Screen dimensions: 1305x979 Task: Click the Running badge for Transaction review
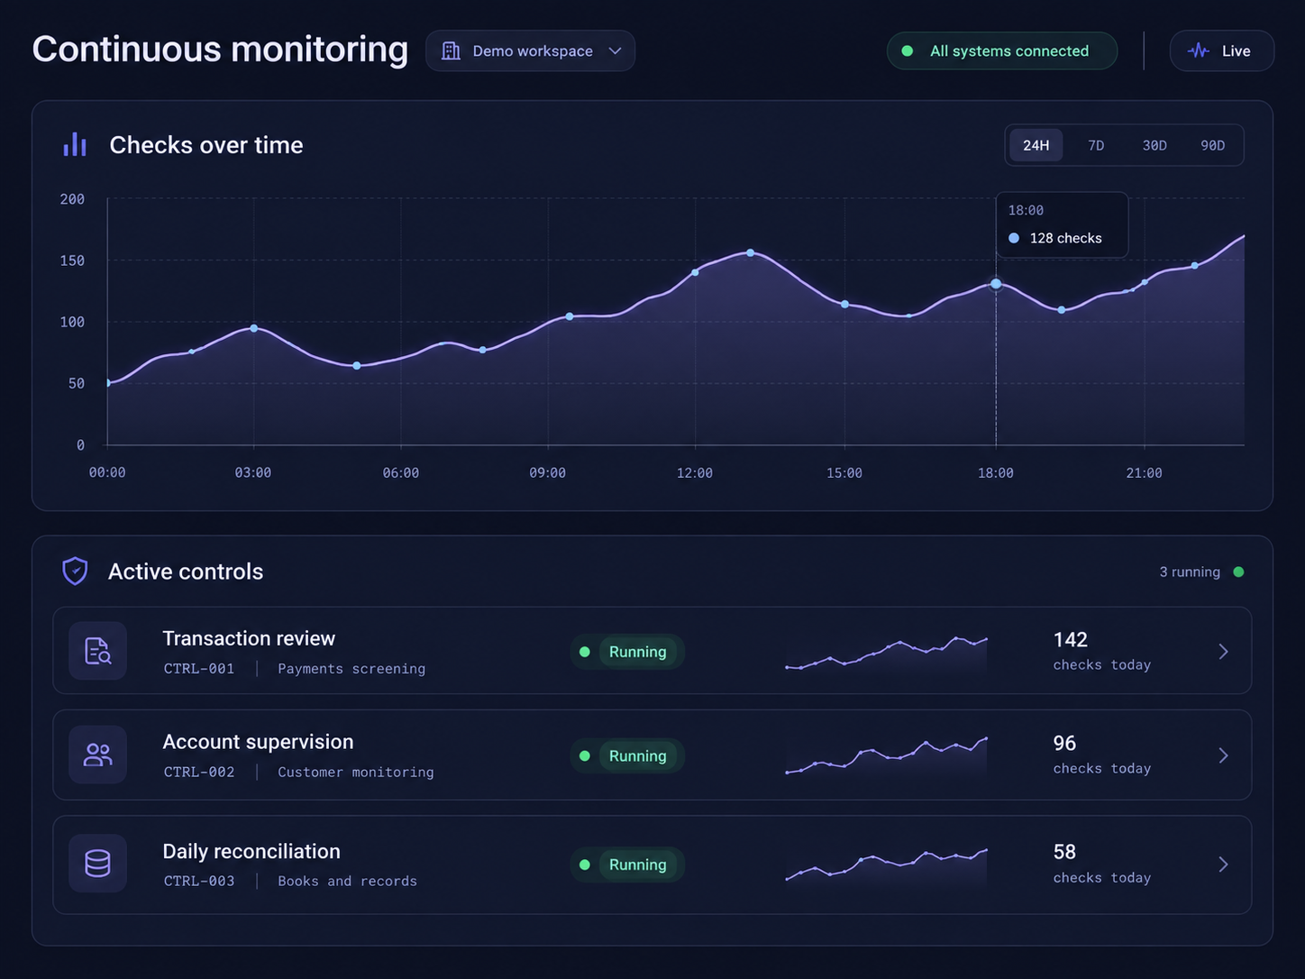tap(627, 652)
